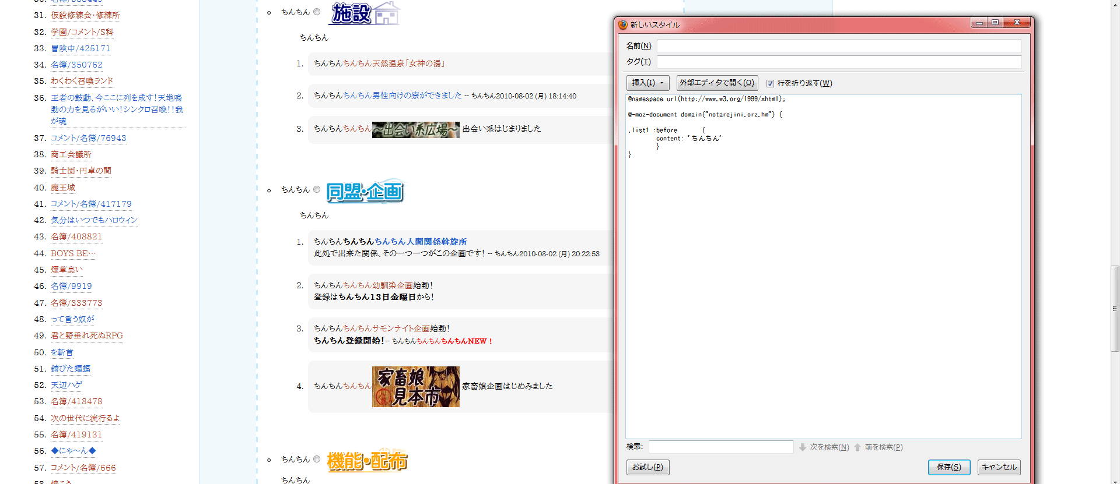Click the down arrow for 次を検索

(x=803, y=447)
